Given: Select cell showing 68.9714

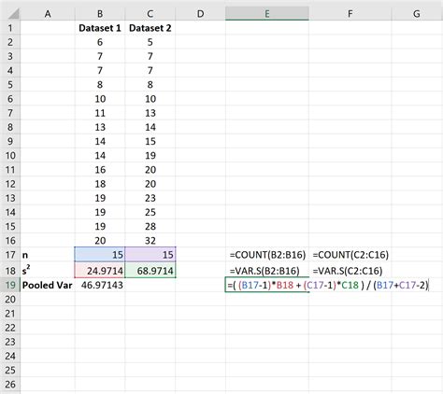Looking at the screenshot, I should (150, 270).
